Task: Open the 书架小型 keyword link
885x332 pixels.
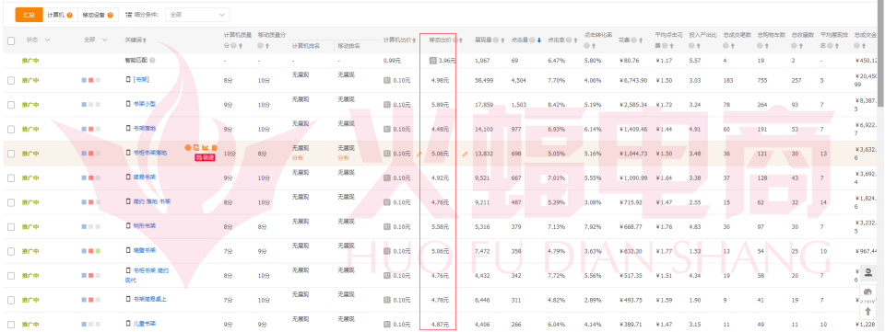Action: pyautogui.click(x=144, y=104)
